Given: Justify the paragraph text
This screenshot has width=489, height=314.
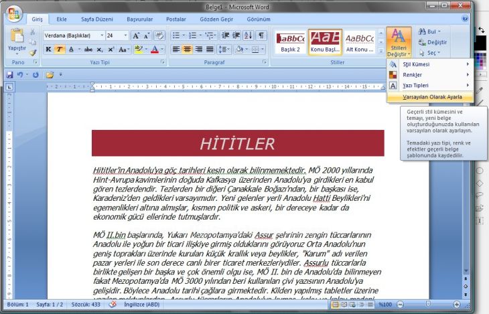Looking at the screenshot, I should (x=210, y=50).
